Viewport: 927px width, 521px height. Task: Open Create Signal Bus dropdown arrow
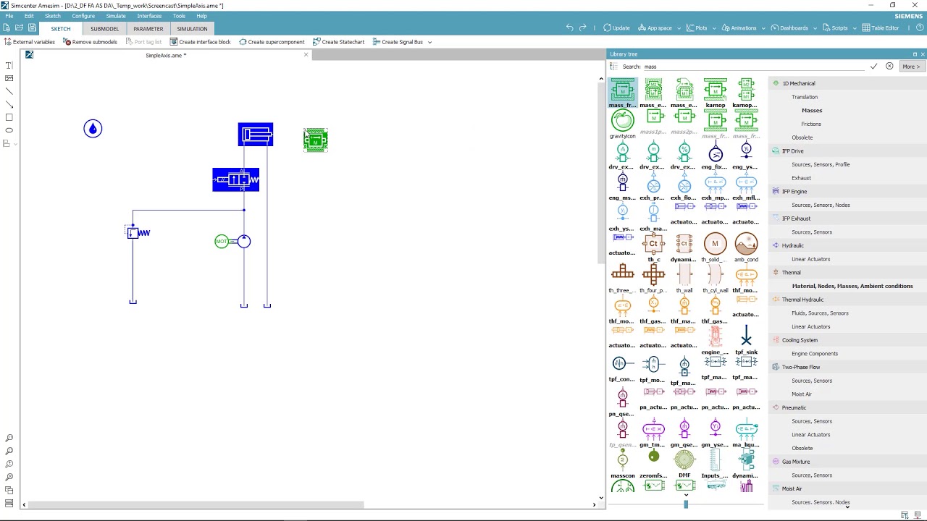[x=429, y=42]
